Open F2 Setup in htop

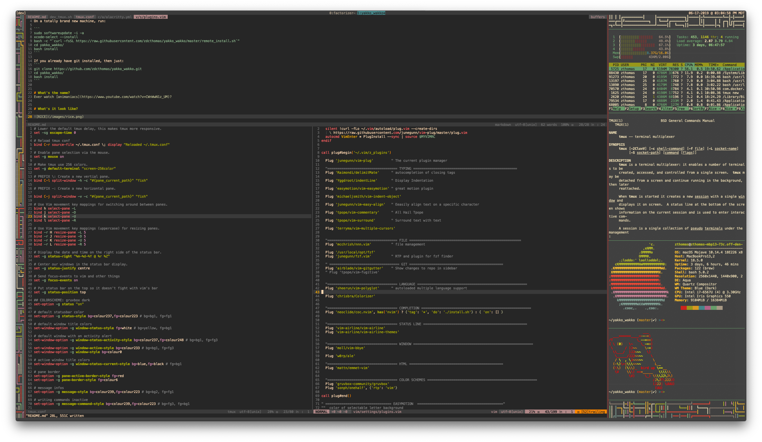(633, 109)
